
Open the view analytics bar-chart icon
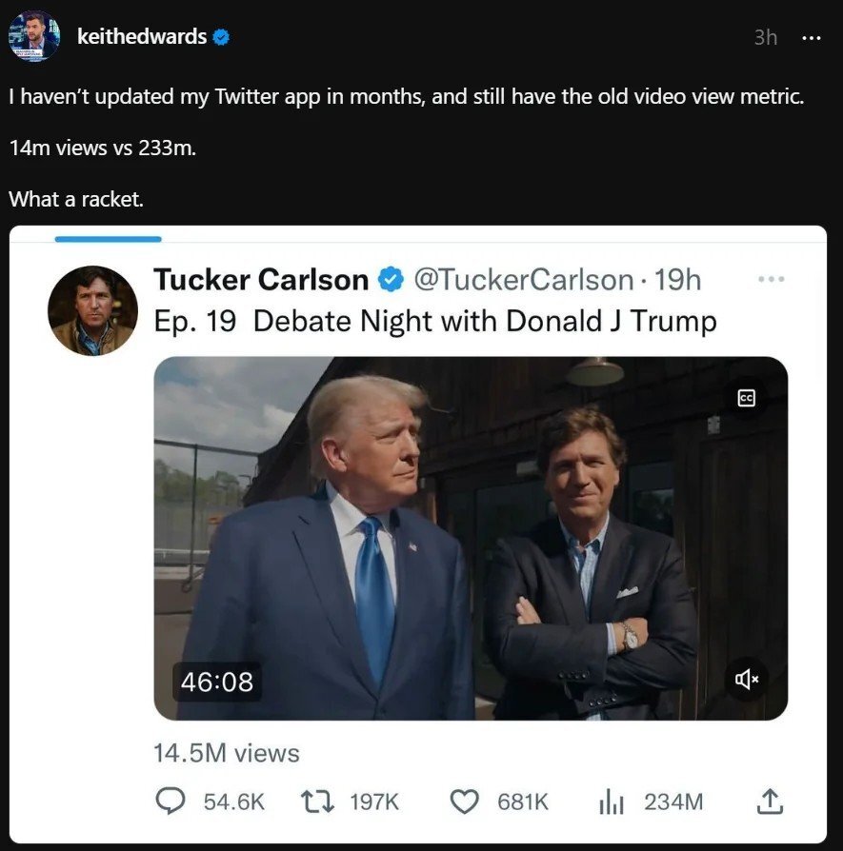click(x=612, y=802)
